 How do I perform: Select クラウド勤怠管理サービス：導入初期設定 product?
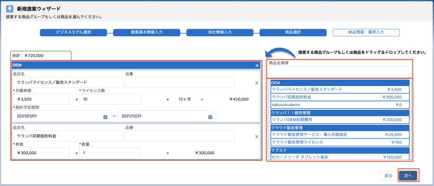339,134
